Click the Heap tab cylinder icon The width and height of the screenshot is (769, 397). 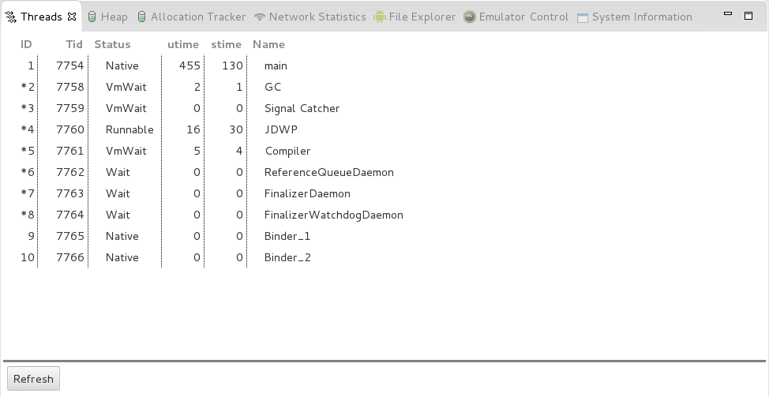(92, 17)
